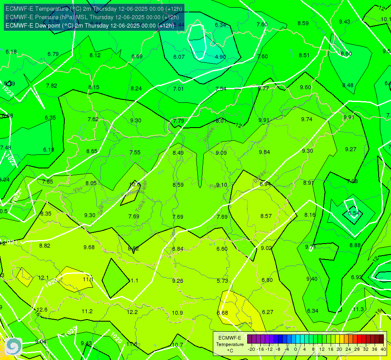Click the 11.3 dew point value

[x=359, y=310]
